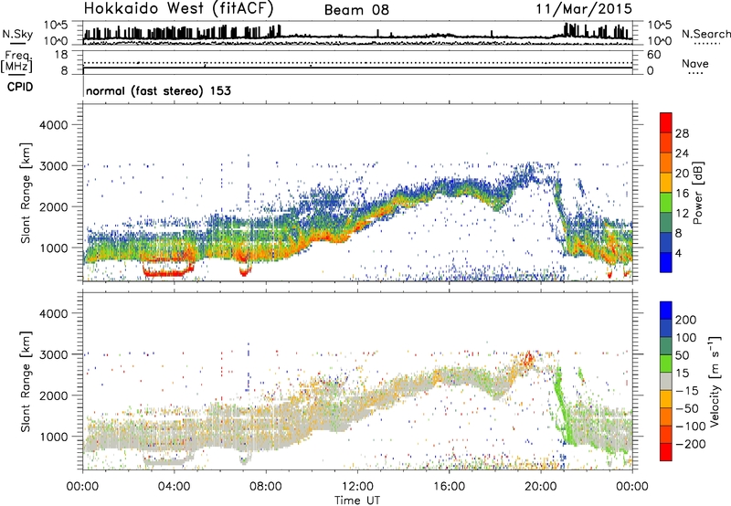Screen dimensions: 731x506
Task: Click the 'Slant Range [km]' label of power panel
Action: pyautogui.click(x=26, y=193)
